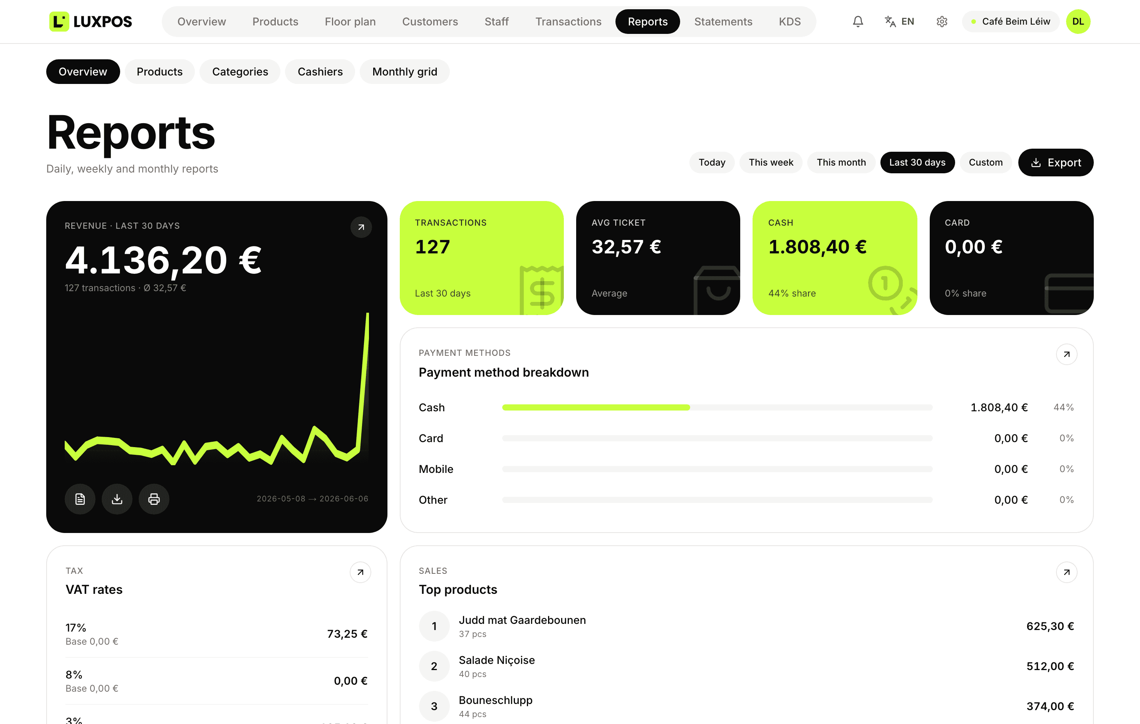The width and height of the screenshot is (1140, 724).
Task: Click the Card 0,00 € stat card
Action: pyautogui.click(x=1011, y=258)
